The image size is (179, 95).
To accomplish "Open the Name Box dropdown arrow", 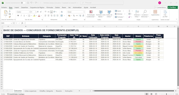I will click(11, 23).
